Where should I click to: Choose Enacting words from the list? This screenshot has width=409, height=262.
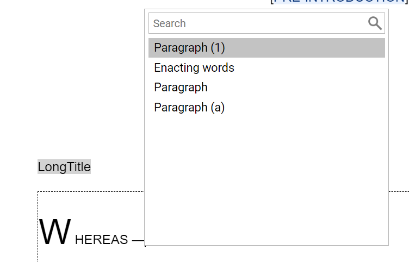pyautogui.click(x=194, y=68)
